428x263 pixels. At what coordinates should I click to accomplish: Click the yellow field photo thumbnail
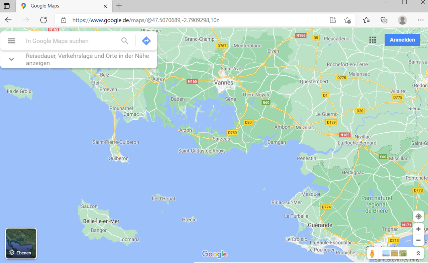pyautogui.click(x=395, y=253)
